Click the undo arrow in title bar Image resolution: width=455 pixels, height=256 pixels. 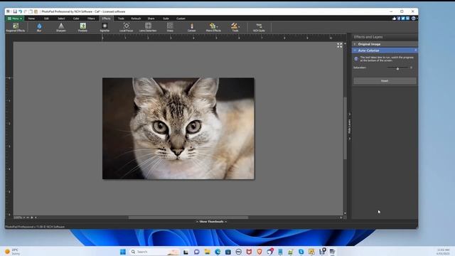[21, 11]
